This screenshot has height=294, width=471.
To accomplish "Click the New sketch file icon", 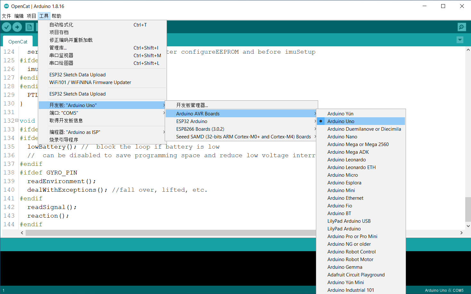I will point(30,27).
